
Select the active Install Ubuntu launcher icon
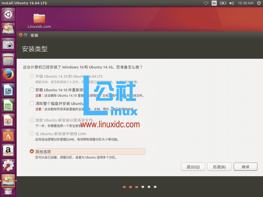8,181
